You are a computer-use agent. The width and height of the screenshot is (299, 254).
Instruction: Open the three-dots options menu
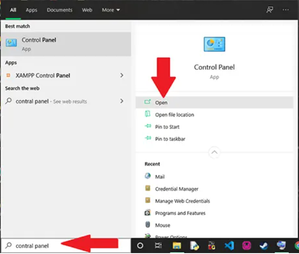(x=286, y=10)
